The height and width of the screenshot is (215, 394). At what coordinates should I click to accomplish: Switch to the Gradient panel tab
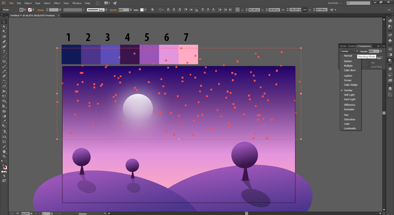click(351, 46)
